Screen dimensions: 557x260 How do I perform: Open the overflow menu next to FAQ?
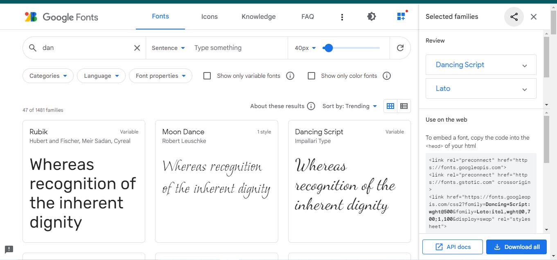(x=342, y=16)
